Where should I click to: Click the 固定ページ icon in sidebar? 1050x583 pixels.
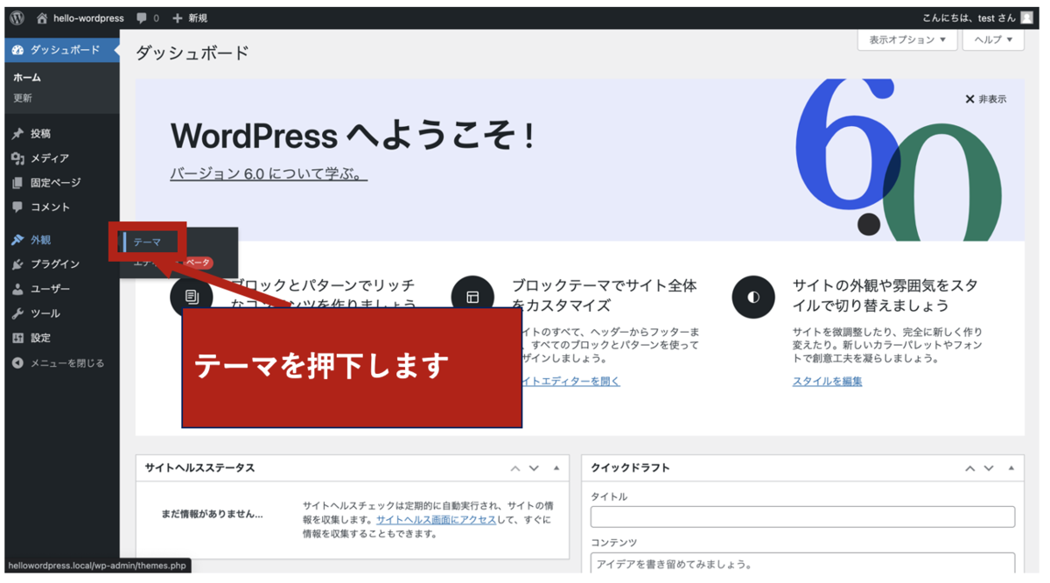click(x=17, y=183)
